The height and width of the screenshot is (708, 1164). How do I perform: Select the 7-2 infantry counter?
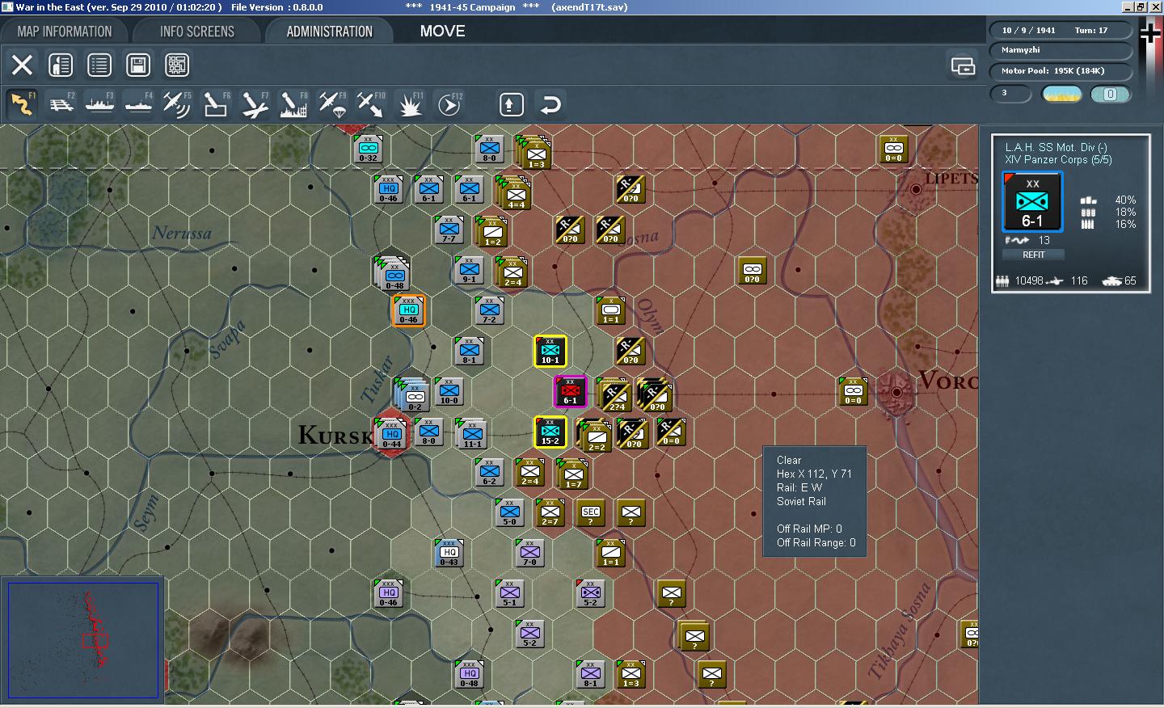pyautogui.click(x=490, y=311)
